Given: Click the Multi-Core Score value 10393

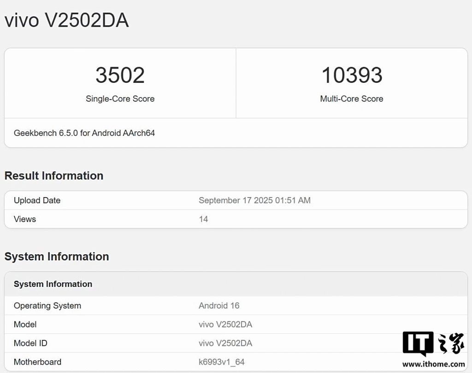Looking at the screenshot, I should click(x=352, y=75).
